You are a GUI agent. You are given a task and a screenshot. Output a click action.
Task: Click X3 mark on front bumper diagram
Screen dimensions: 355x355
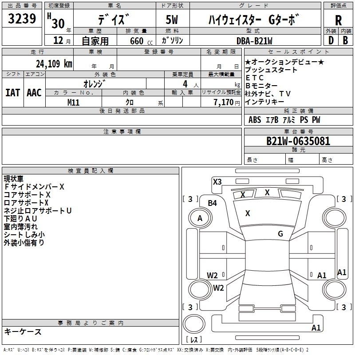point(217,182)
